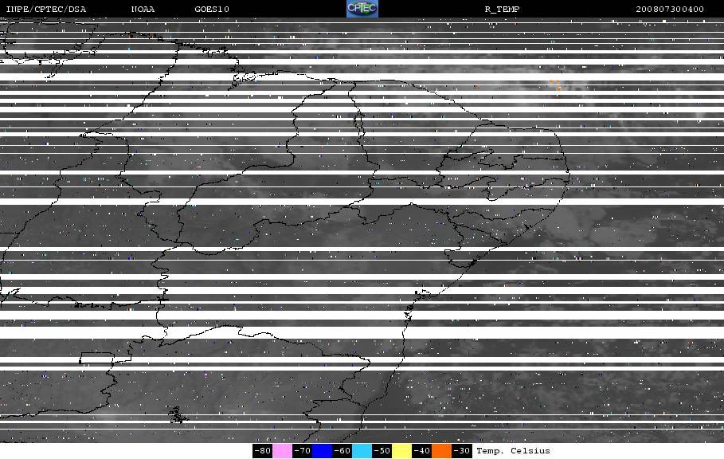Viewport: 724px width, 459px height.
Task: Click the 200807300400 timestamp
Action: coord(670,10)
